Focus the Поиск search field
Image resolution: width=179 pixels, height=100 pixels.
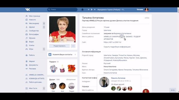click(62, 9)
